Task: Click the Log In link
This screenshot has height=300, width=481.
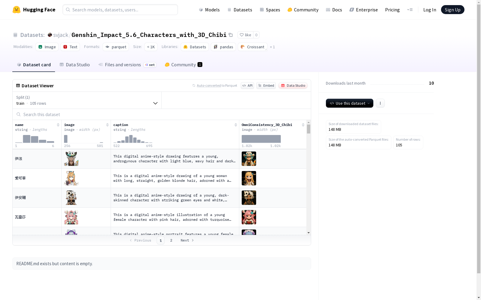Action: pos(430,10)
